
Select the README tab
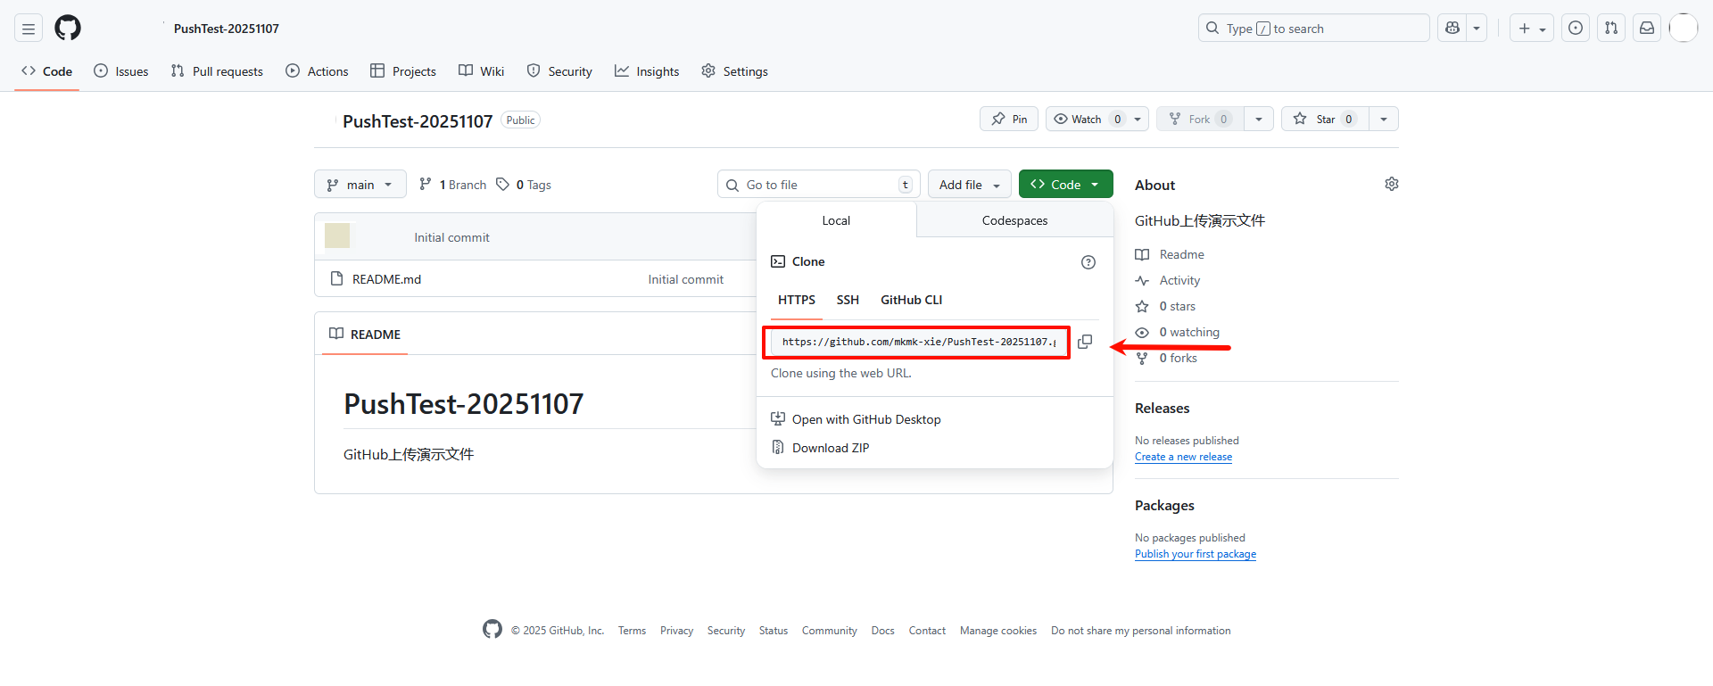tap(365, 335)
